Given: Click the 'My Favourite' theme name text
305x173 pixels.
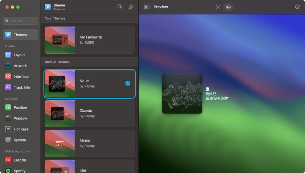Looking at the screenshot, I should (x=91, y=37).
